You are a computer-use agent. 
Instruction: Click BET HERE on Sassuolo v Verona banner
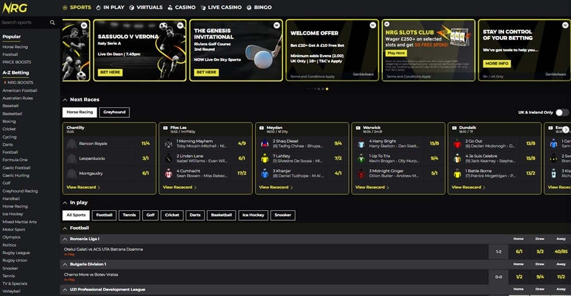click(x=110, y=73)
